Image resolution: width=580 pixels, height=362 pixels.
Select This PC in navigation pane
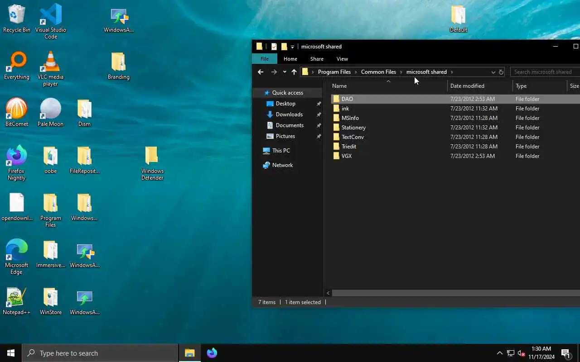pyautogui.click(x=281, y=151)
